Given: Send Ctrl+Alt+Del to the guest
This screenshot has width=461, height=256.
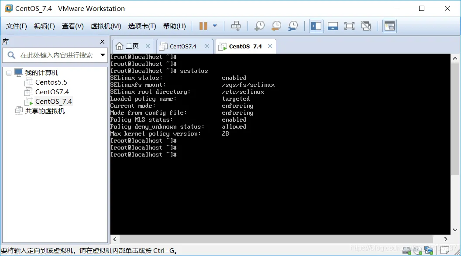Looking at the screenshot, I should pyautogui.click(x=236, y=26).
